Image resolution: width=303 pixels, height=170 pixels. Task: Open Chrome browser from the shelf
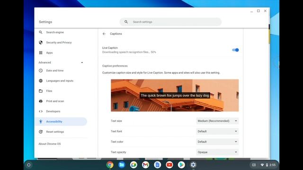(x=110, y=165)
